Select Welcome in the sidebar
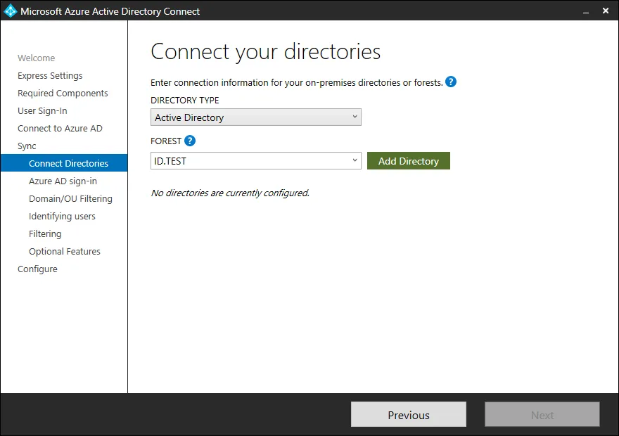Viewport: 619px width, 436px height. [36, 58]
